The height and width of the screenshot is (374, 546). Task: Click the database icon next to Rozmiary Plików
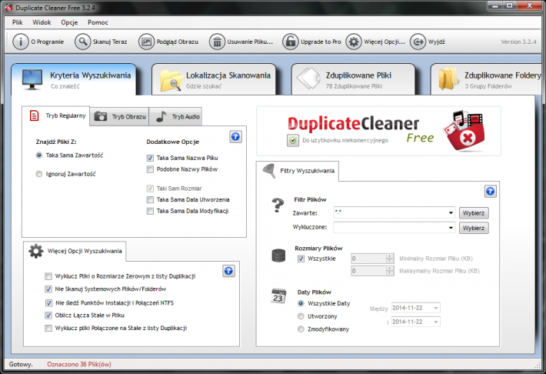point(278,255)
